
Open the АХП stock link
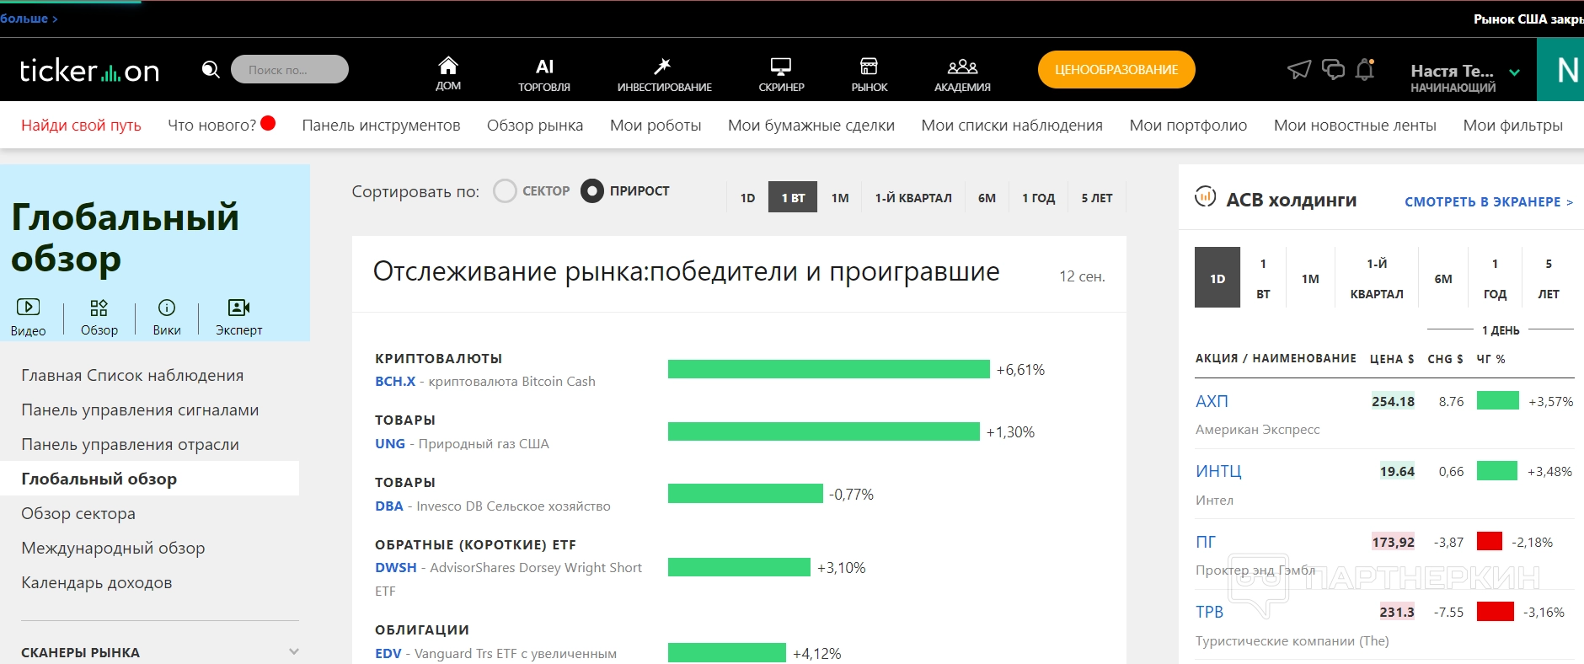tap(1212, 401)
